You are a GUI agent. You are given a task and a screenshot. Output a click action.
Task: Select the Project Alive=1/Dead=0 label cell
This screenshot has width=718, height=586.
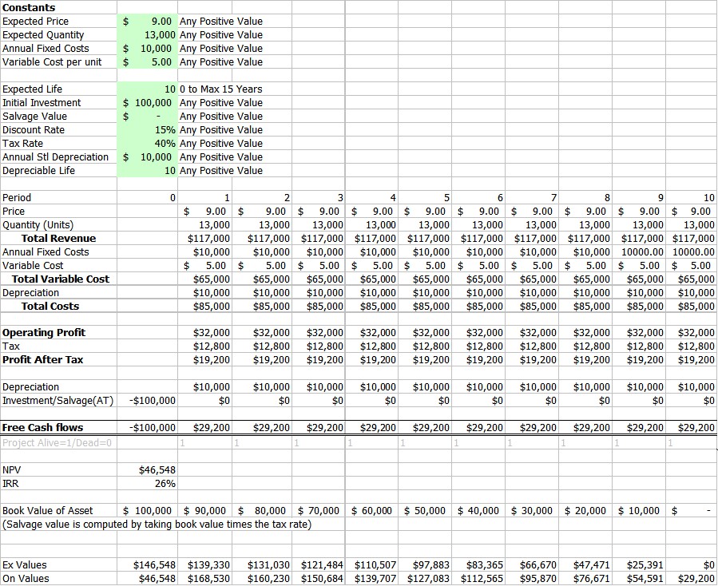click(x=58, y=442)
